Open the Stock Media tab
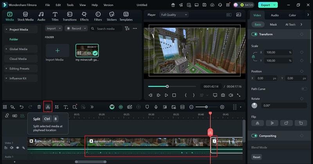The height and width of the screenshot is (164, 313). [x=25, y=16]
